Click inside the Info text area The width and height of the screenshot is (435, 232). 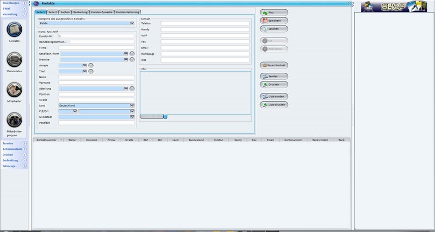[x=195, y=93]
